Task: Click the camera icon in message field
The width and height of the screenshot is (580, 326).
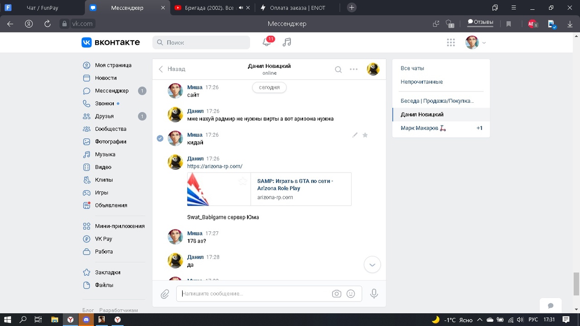Action: pos(336,294)
